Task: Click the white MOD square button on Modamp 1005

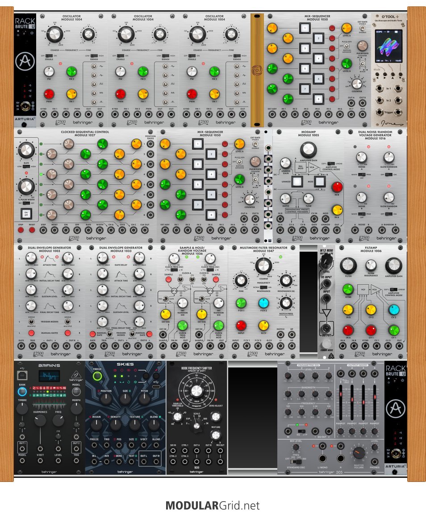Action: coord(320,182)
